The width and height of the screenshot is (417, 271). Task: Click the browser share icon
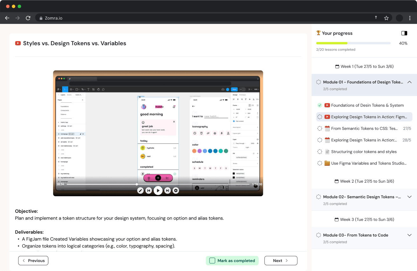(376, 18)
